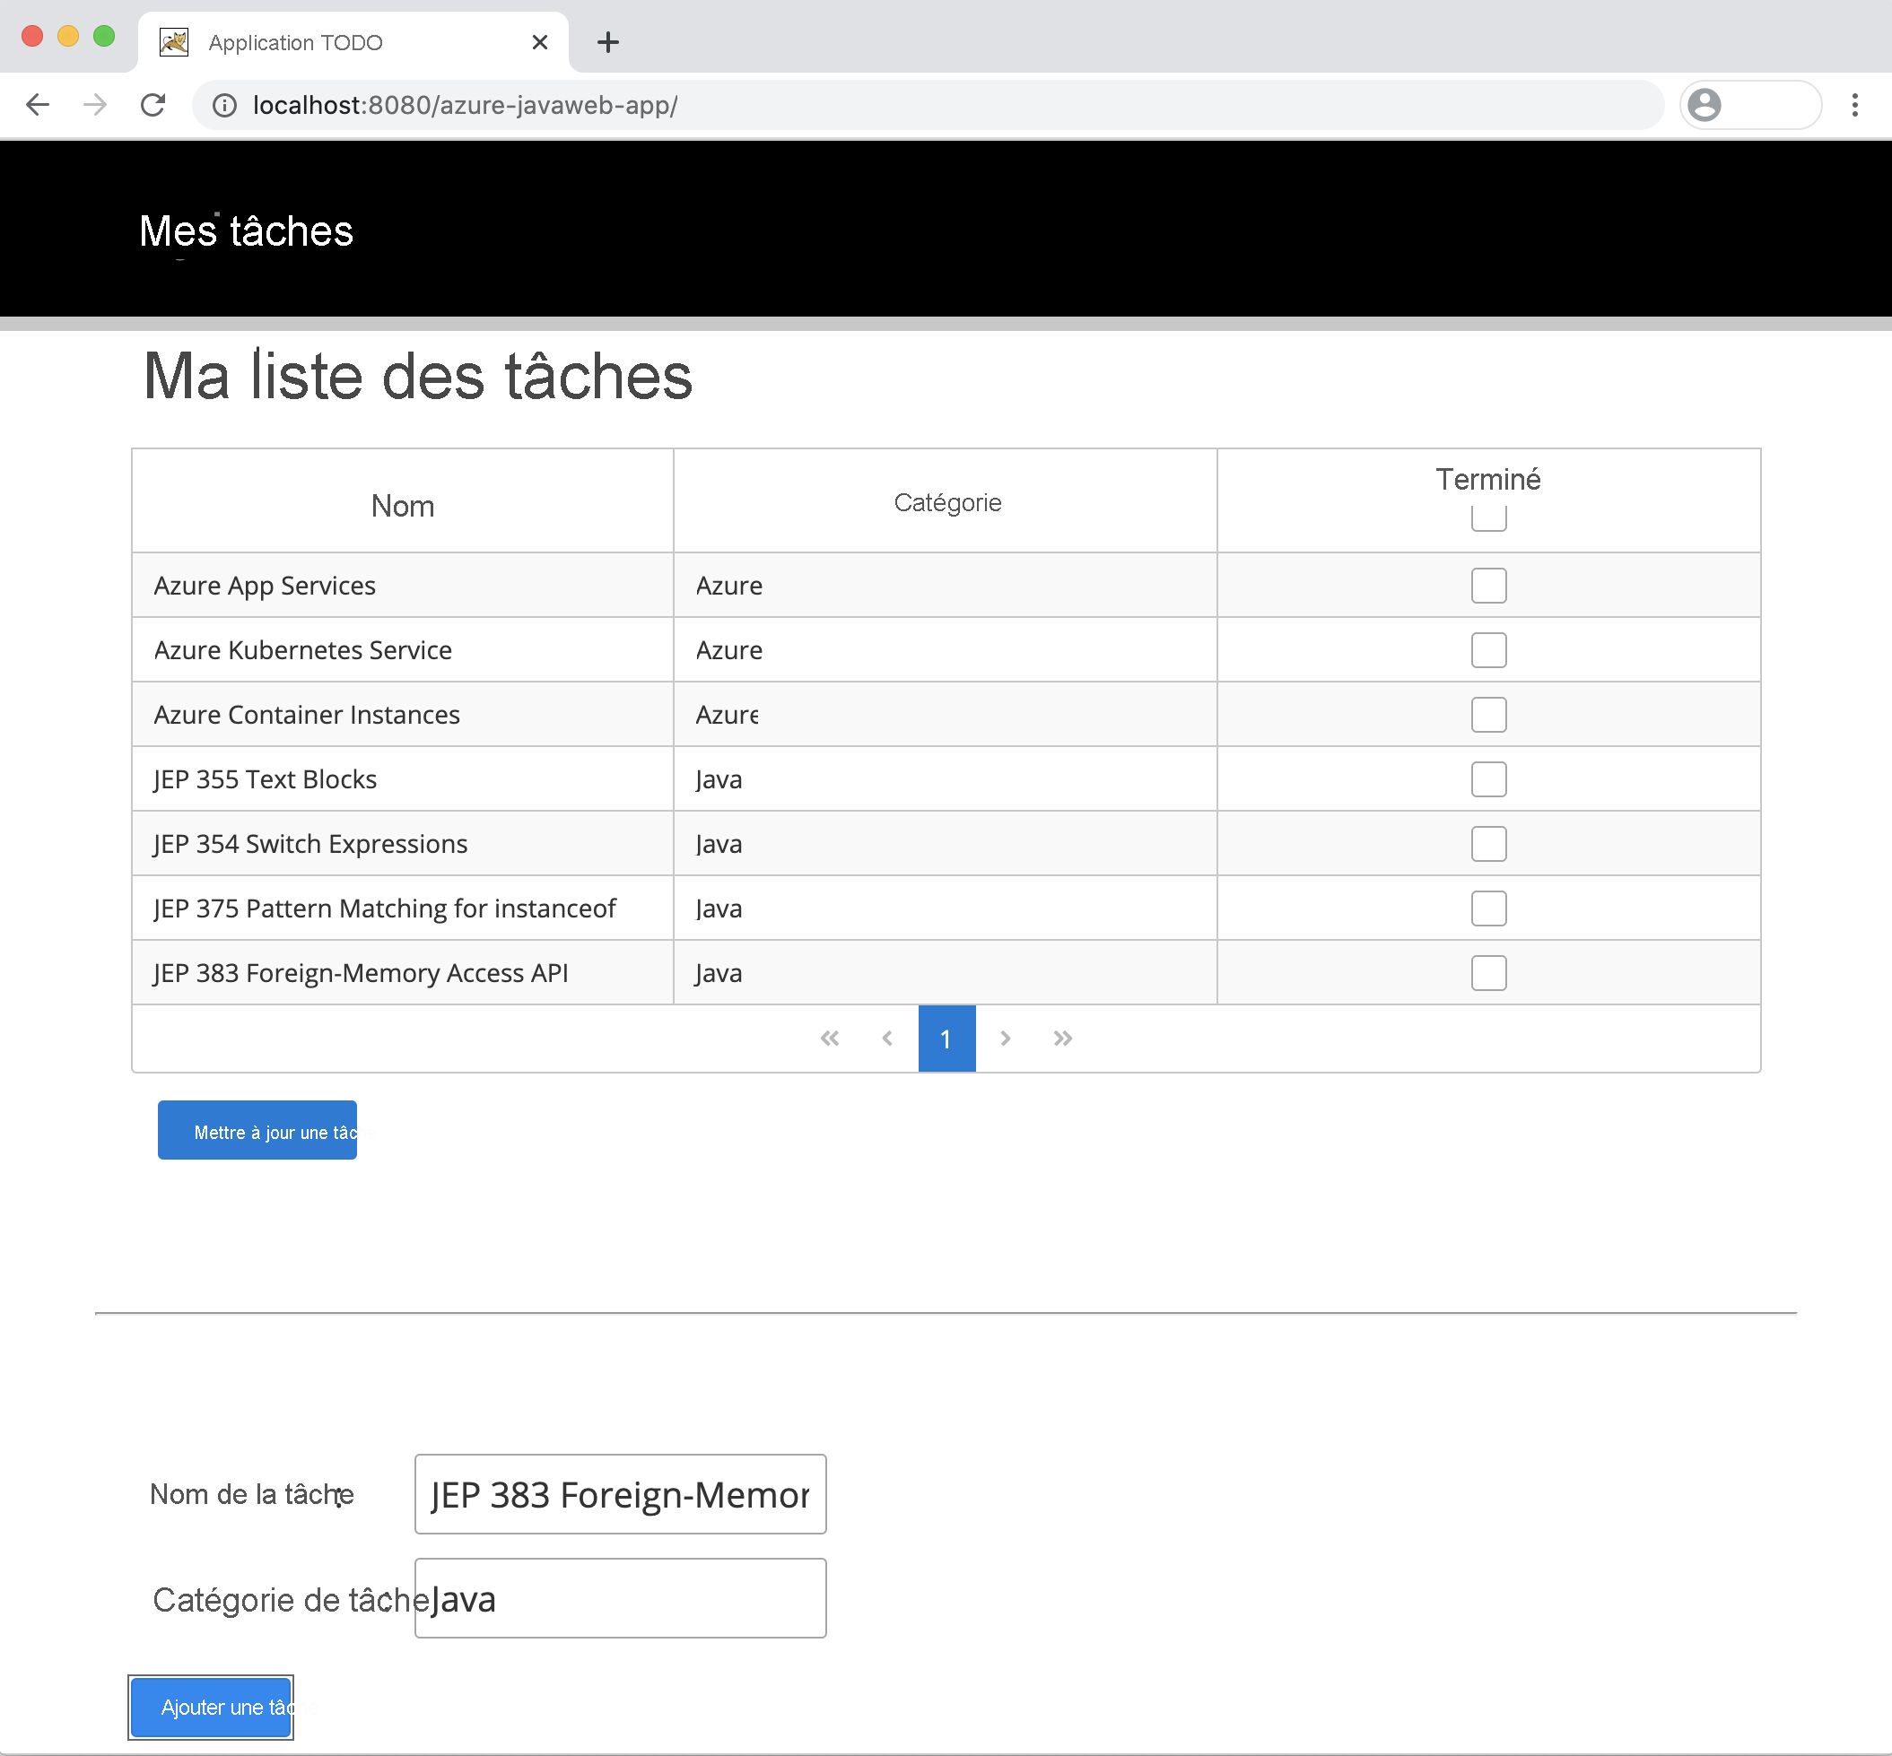1892x1756 pixels.
Task: Go to next page of the table
Action: (1006, 1039)
